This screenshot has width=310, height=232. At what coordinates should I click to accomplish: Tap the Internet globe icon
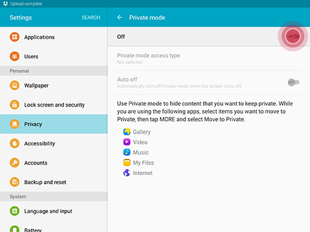[x=126, y=173]
